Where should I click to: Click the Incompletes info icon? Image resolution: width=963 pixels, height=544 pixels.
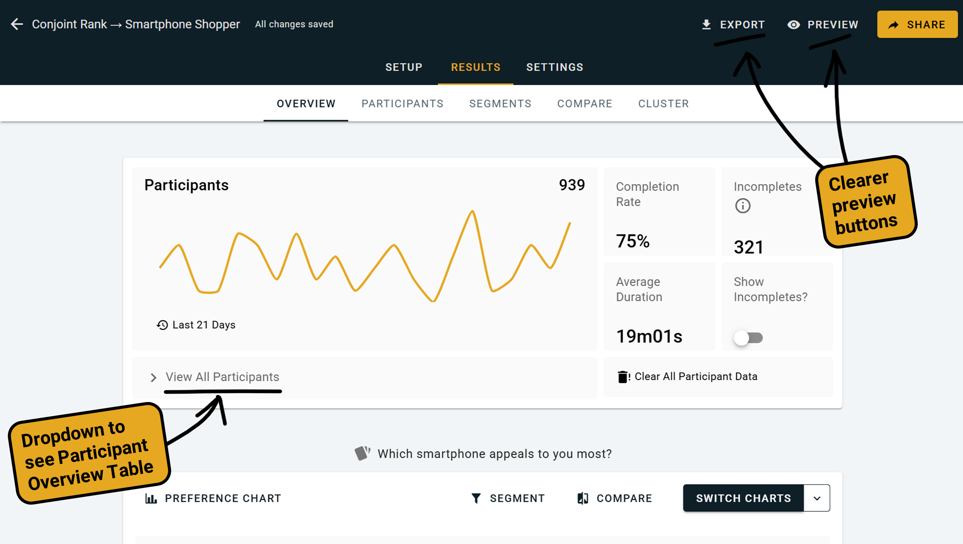click(742, 206)
